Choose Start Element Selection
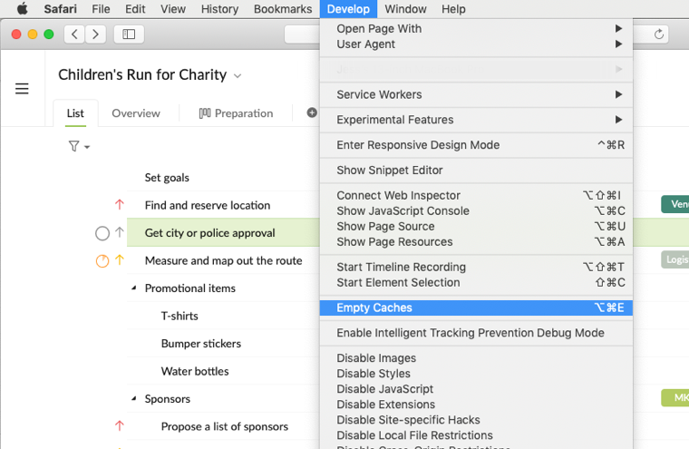 point(476,282)
